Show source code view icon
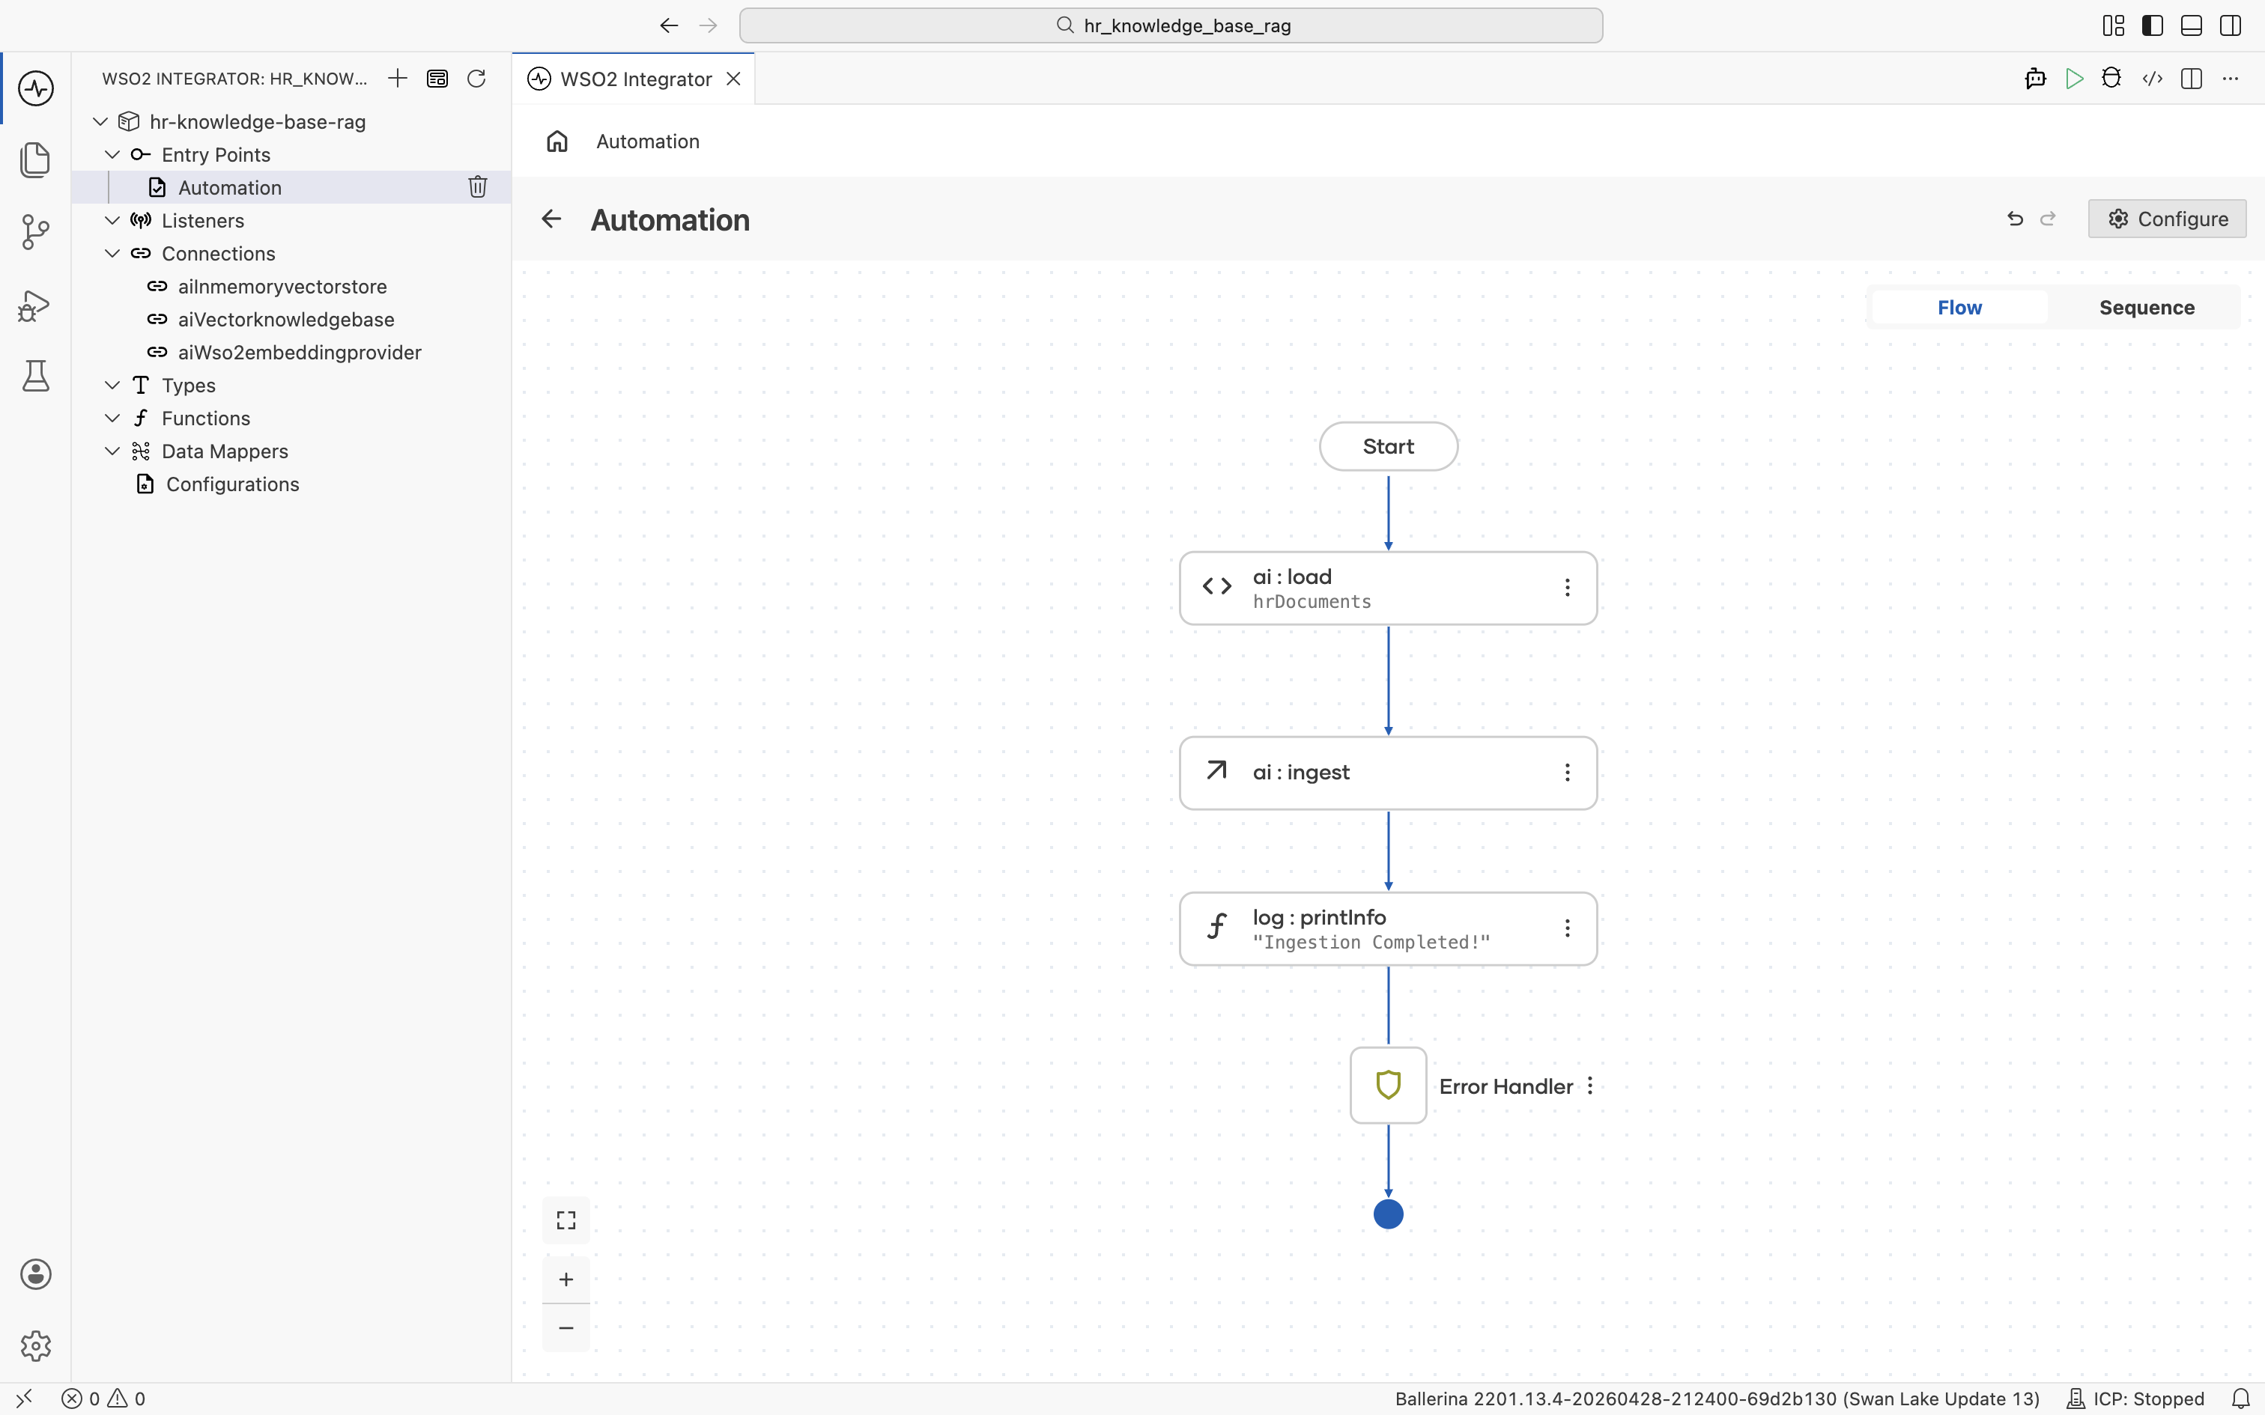 coord(2153,79)
